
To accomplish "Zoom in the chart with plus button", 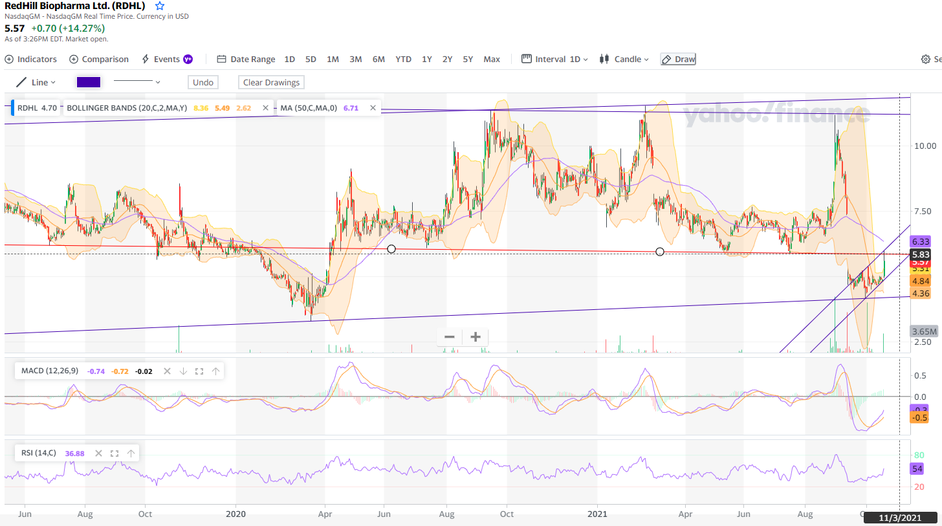I will pyautogui.click(x=476, y=337).
